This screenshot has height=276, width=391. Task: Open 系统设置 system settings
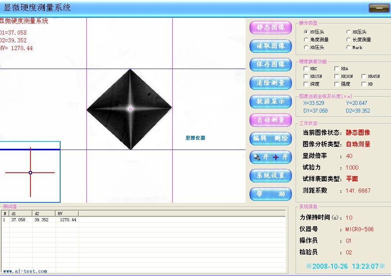click(271, 175)
